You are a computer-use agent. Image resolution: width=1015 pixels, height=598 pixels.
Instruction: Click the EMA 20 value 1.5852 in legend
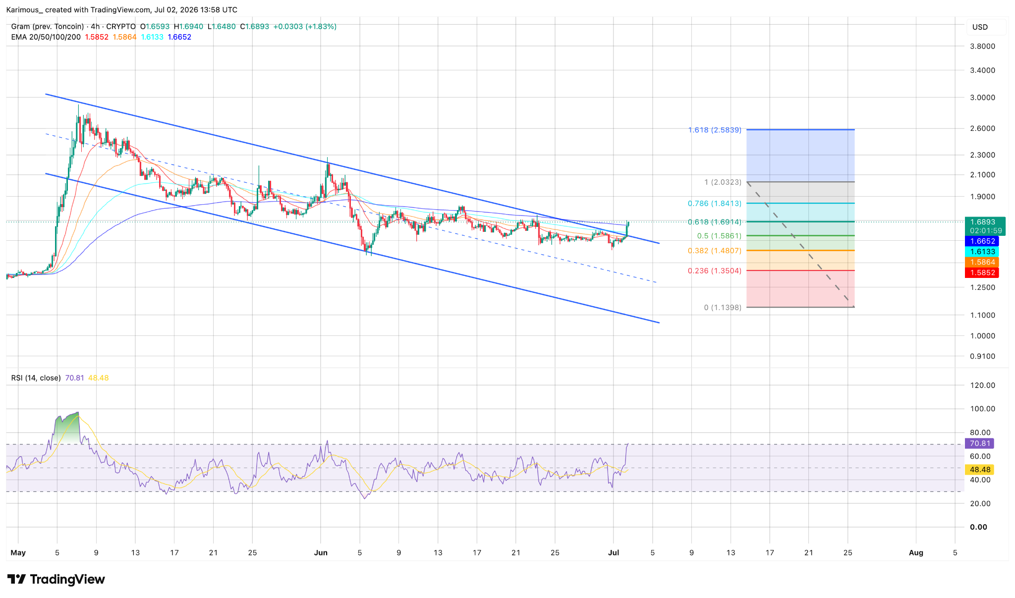tap(97, 37)
